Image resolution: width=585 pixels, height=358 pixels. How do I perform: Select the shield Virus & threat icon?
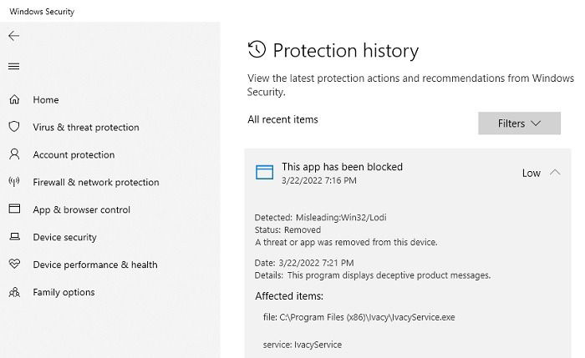click(x=14, y=127)
